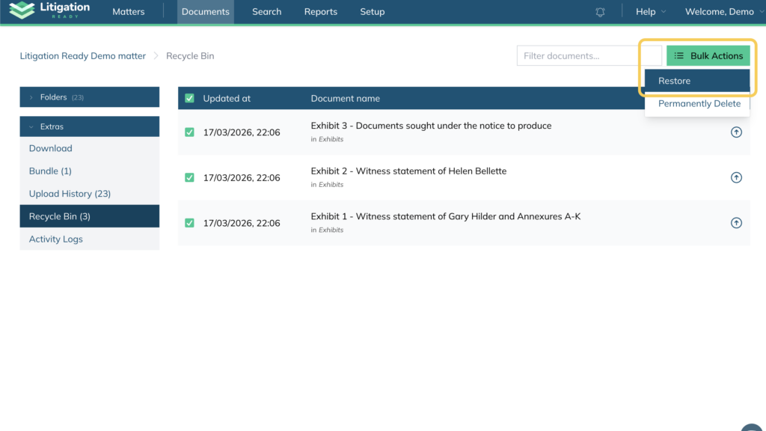Navigate to Litigation Ready Demo matter breadcrumb

(x=82, y=56)
